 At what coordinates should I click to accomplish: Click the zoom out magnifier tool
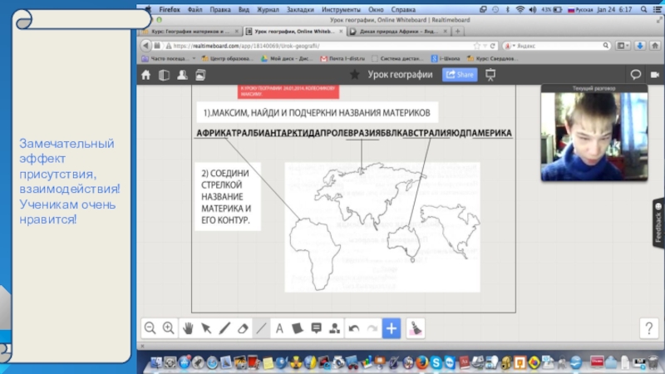pyautogui.click(x=150, y=328)
